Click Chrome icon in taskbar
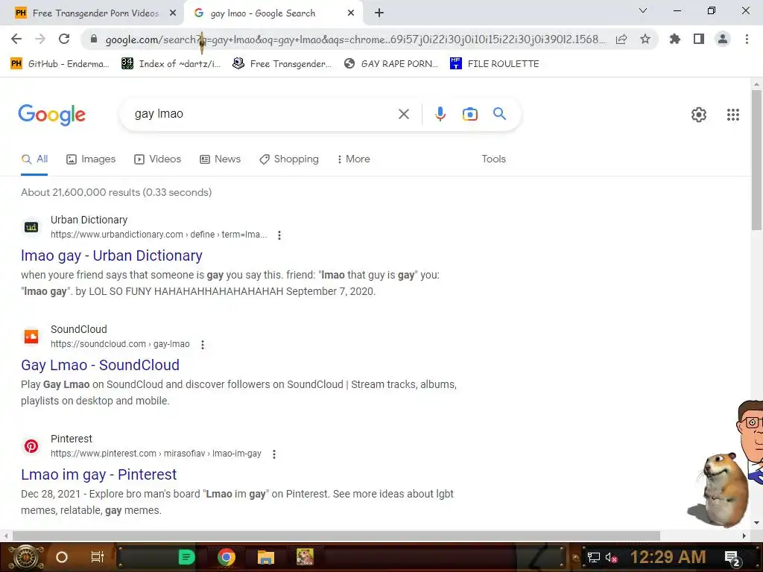This screenshot has width=763, height=572. (227, 557)
